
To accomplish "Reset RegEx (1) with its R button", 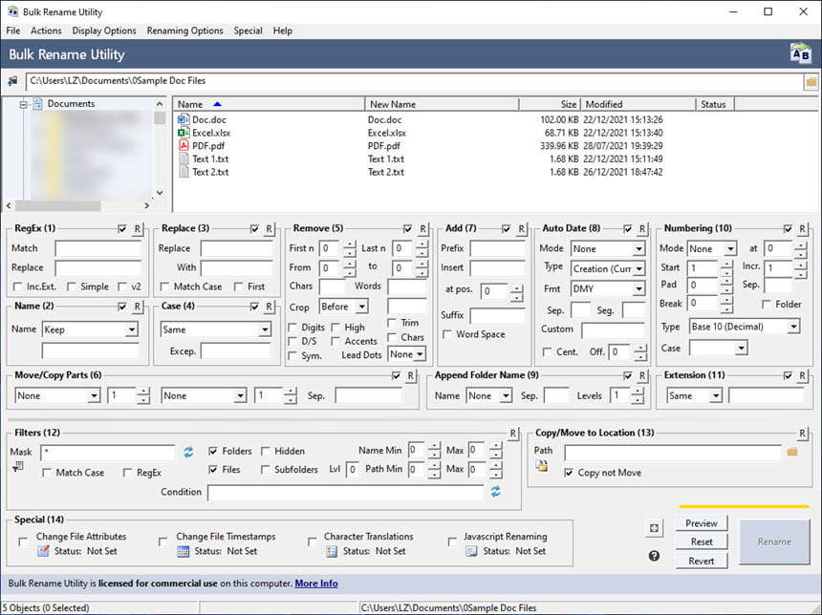I will click(x=137, y=229).
